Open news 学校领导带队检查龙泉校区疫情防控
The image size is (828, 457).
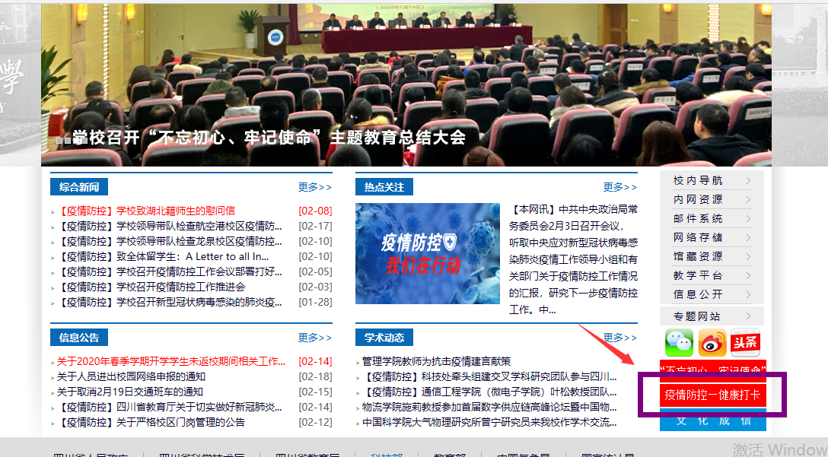[170, 242]
